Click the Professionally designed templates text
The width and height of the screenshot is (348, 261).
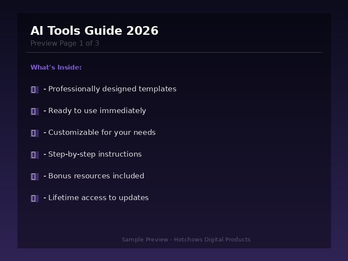click(x=112, y=89)
